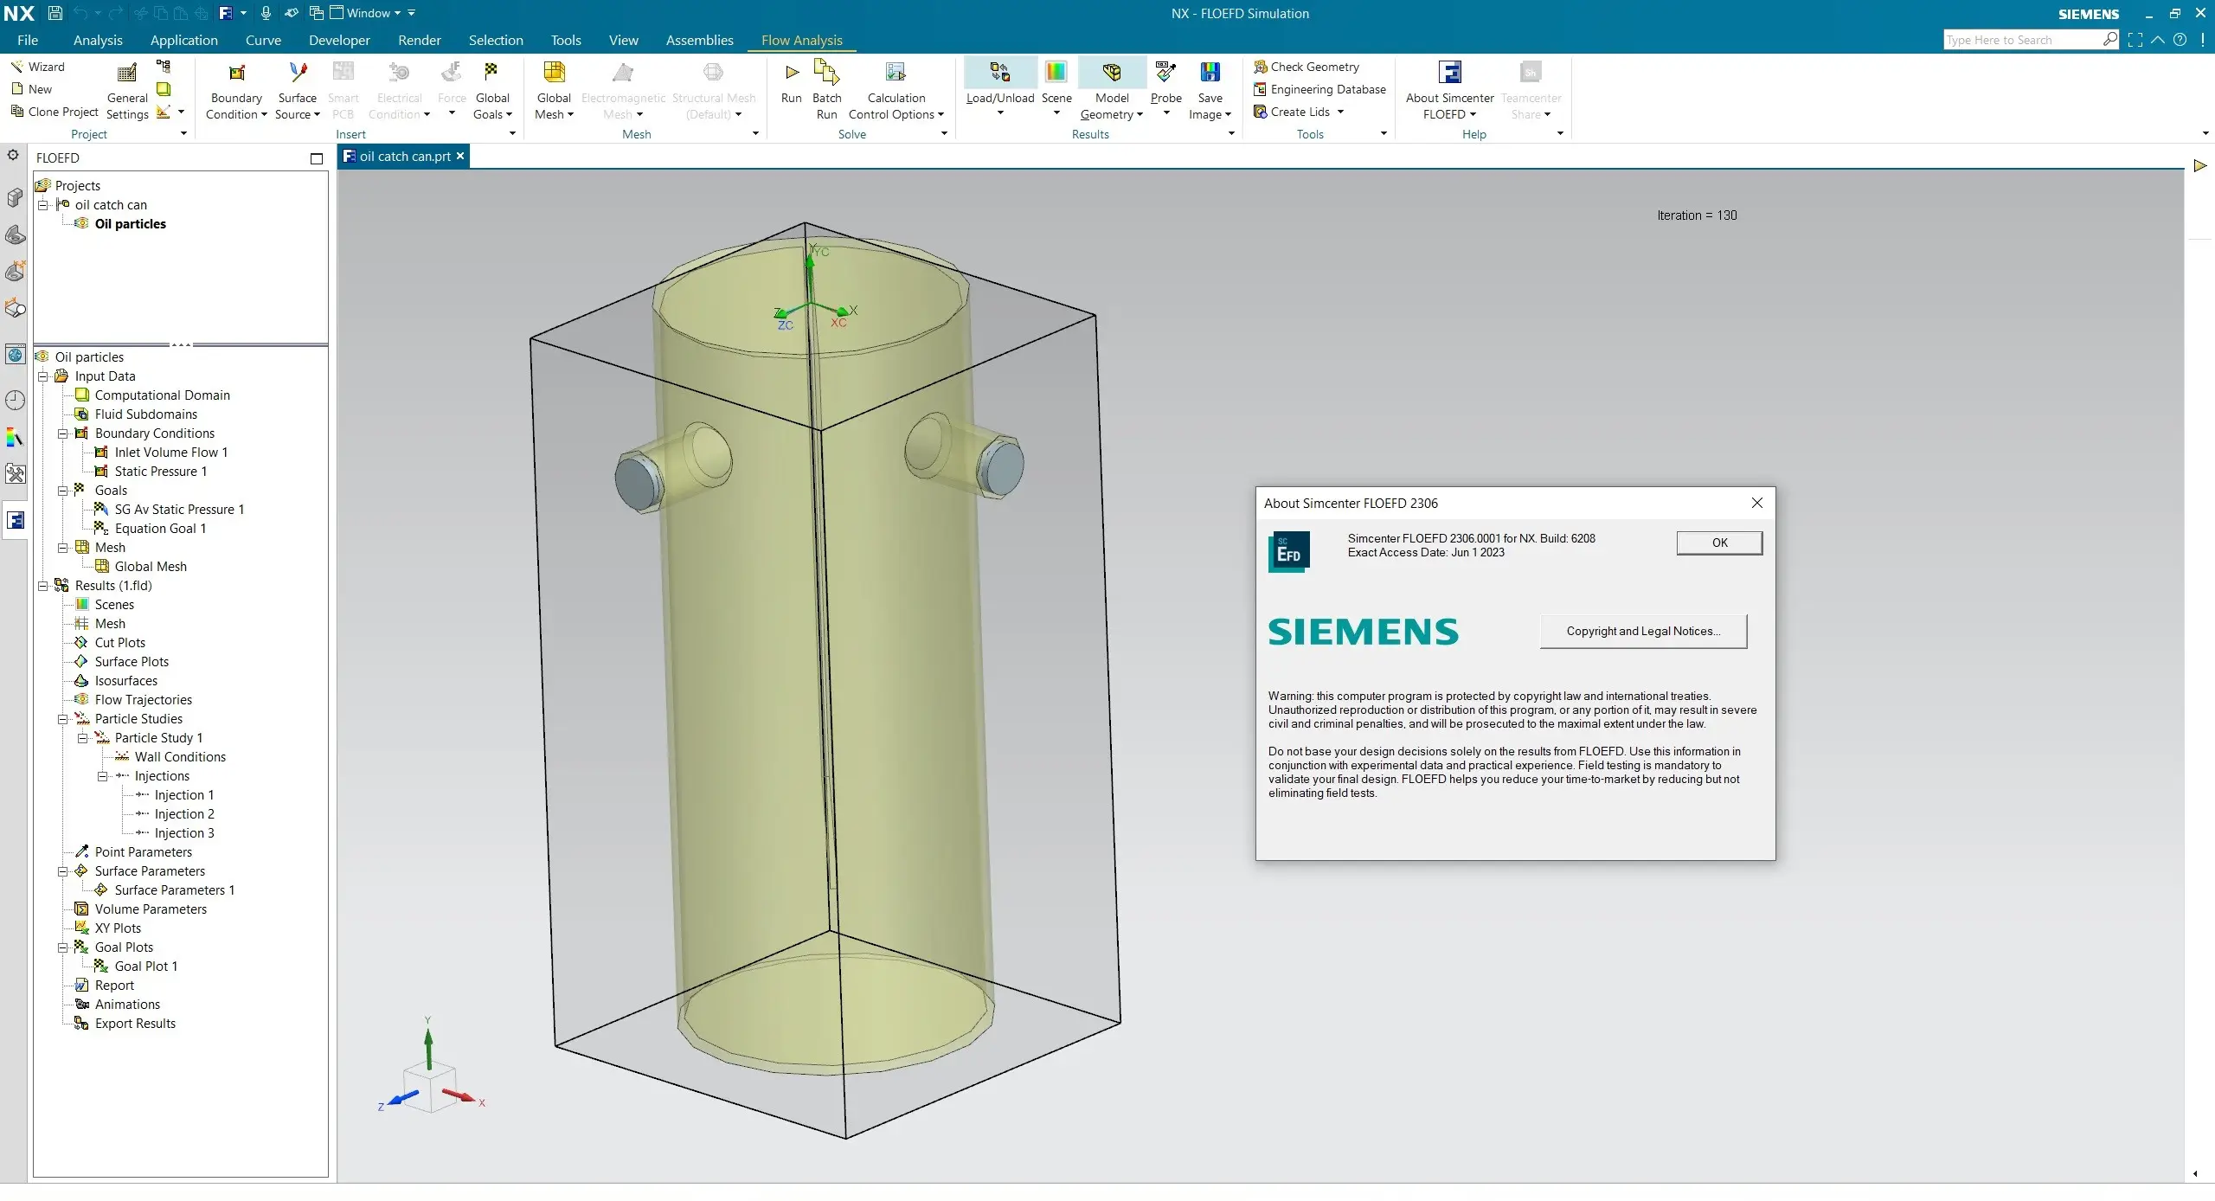Collapse the Injections node
The width and height of the screenshot is (2215, 1201).
(102, 776)
